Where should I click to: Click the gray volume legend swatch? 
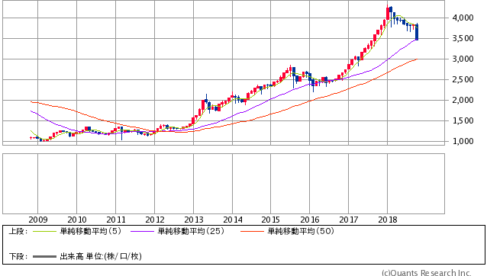click(x=44, y=256)
